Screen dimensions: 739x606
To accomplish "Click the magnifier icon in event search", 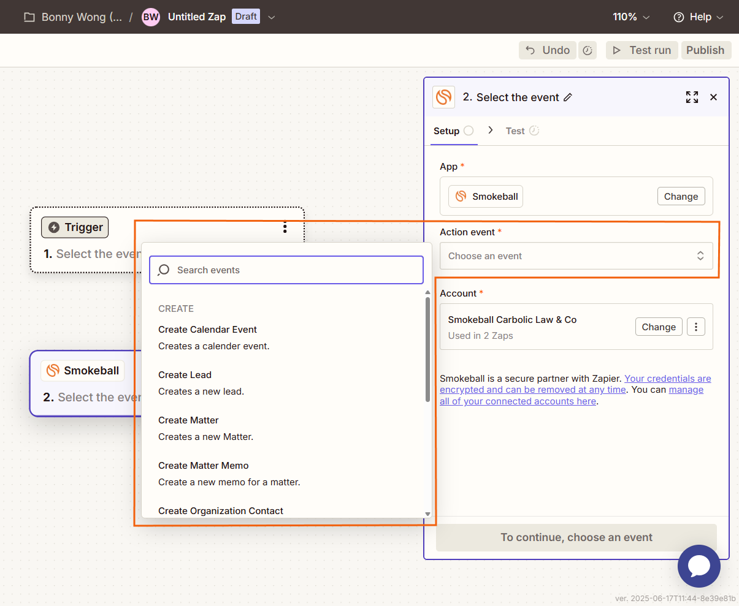I will tap(164, 270).
